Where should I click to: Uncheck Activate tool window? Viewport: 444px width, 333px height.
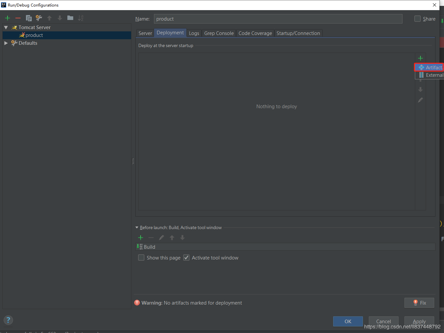(x=186, y=258)
